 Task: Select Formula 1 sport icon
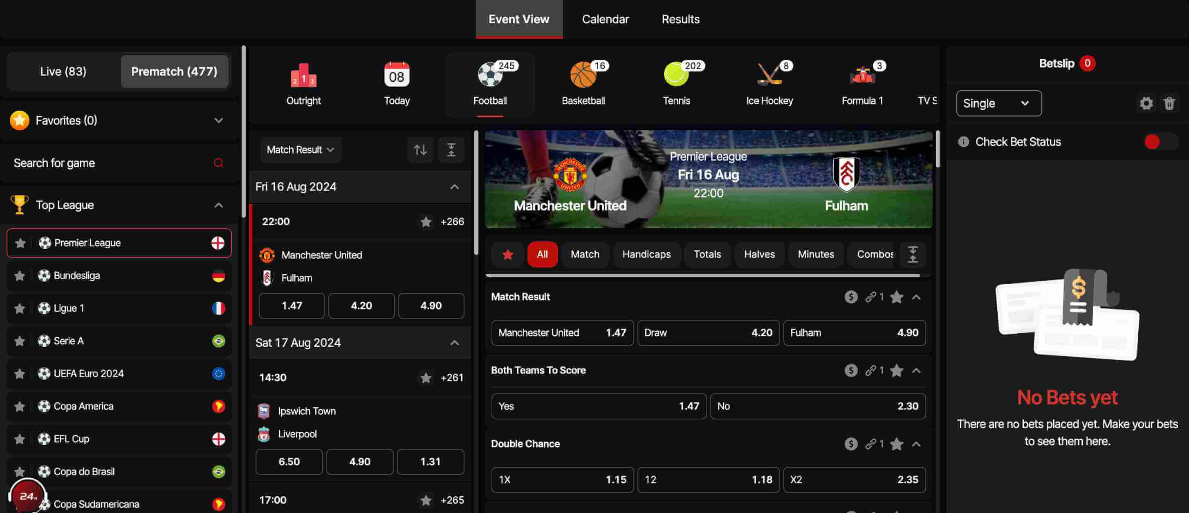pos(862,75)
